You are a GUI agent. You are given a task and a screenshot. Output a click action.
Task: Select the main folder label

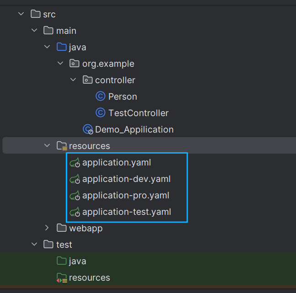point(66,31)
